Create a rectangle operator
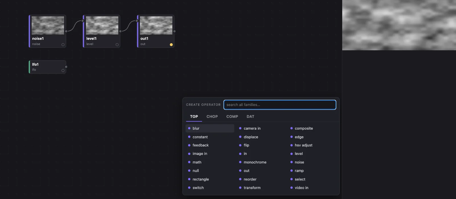Image resolution: width=456 pixels, height=199 pixels. (210, 179)
